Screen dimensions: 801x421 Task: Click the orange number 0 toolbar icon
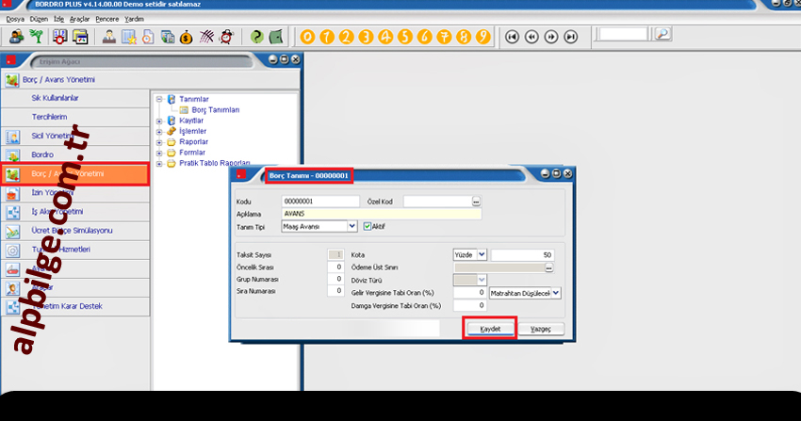tap(306, 37)
